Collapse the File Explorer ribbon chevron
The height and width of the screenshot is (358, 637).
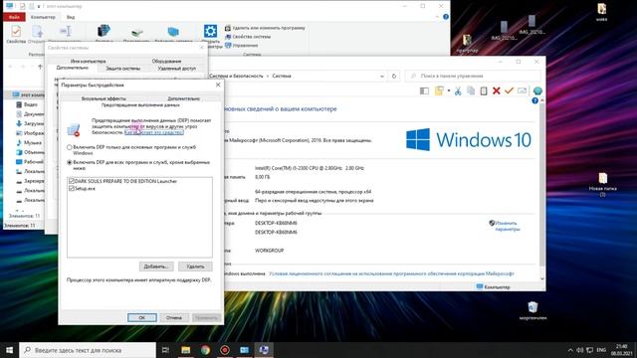(437, 17)
